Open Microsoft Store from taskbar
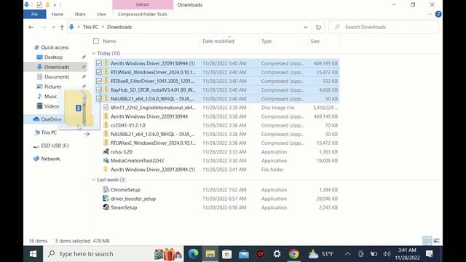The width and height of the screenshot is (466, 262). click(227, 254)
